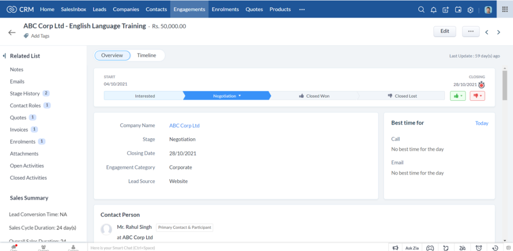The height and width of the screenshot is (251, 513).
Task: Click the vertical page scrollbar
Action: (x=505, y=85)
